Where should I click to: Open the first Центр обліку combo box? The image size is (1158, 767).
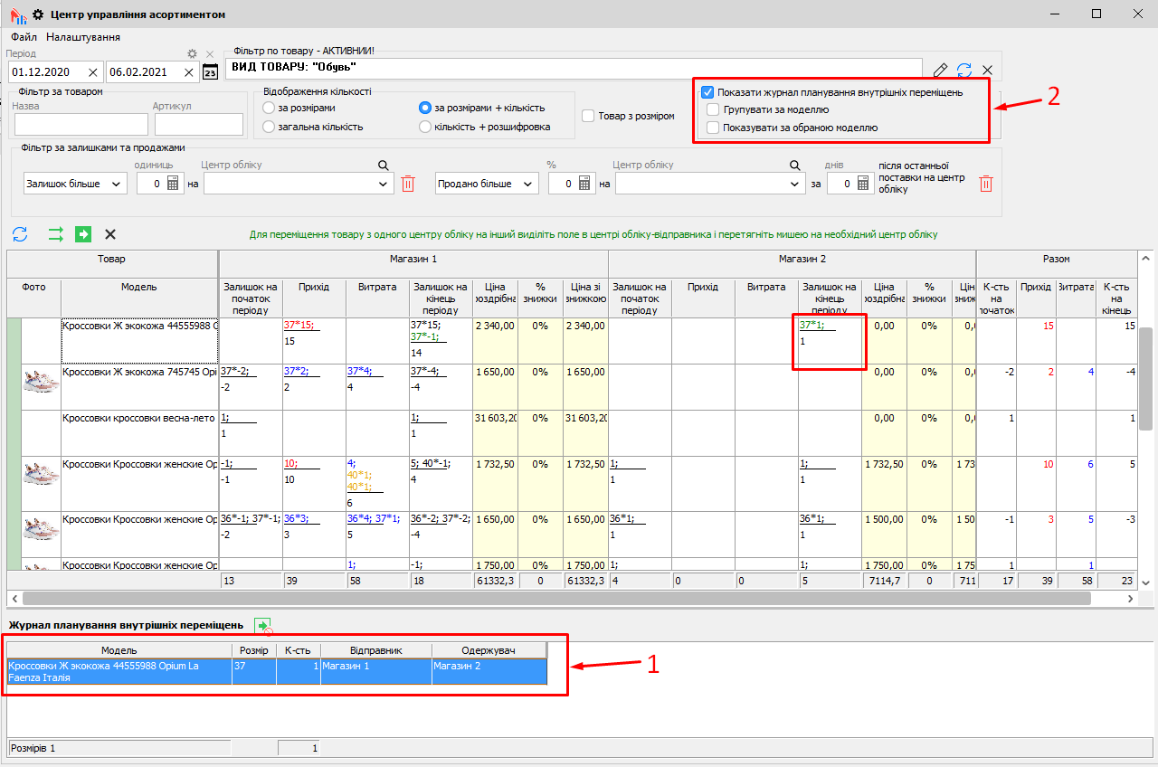[299, 184]
